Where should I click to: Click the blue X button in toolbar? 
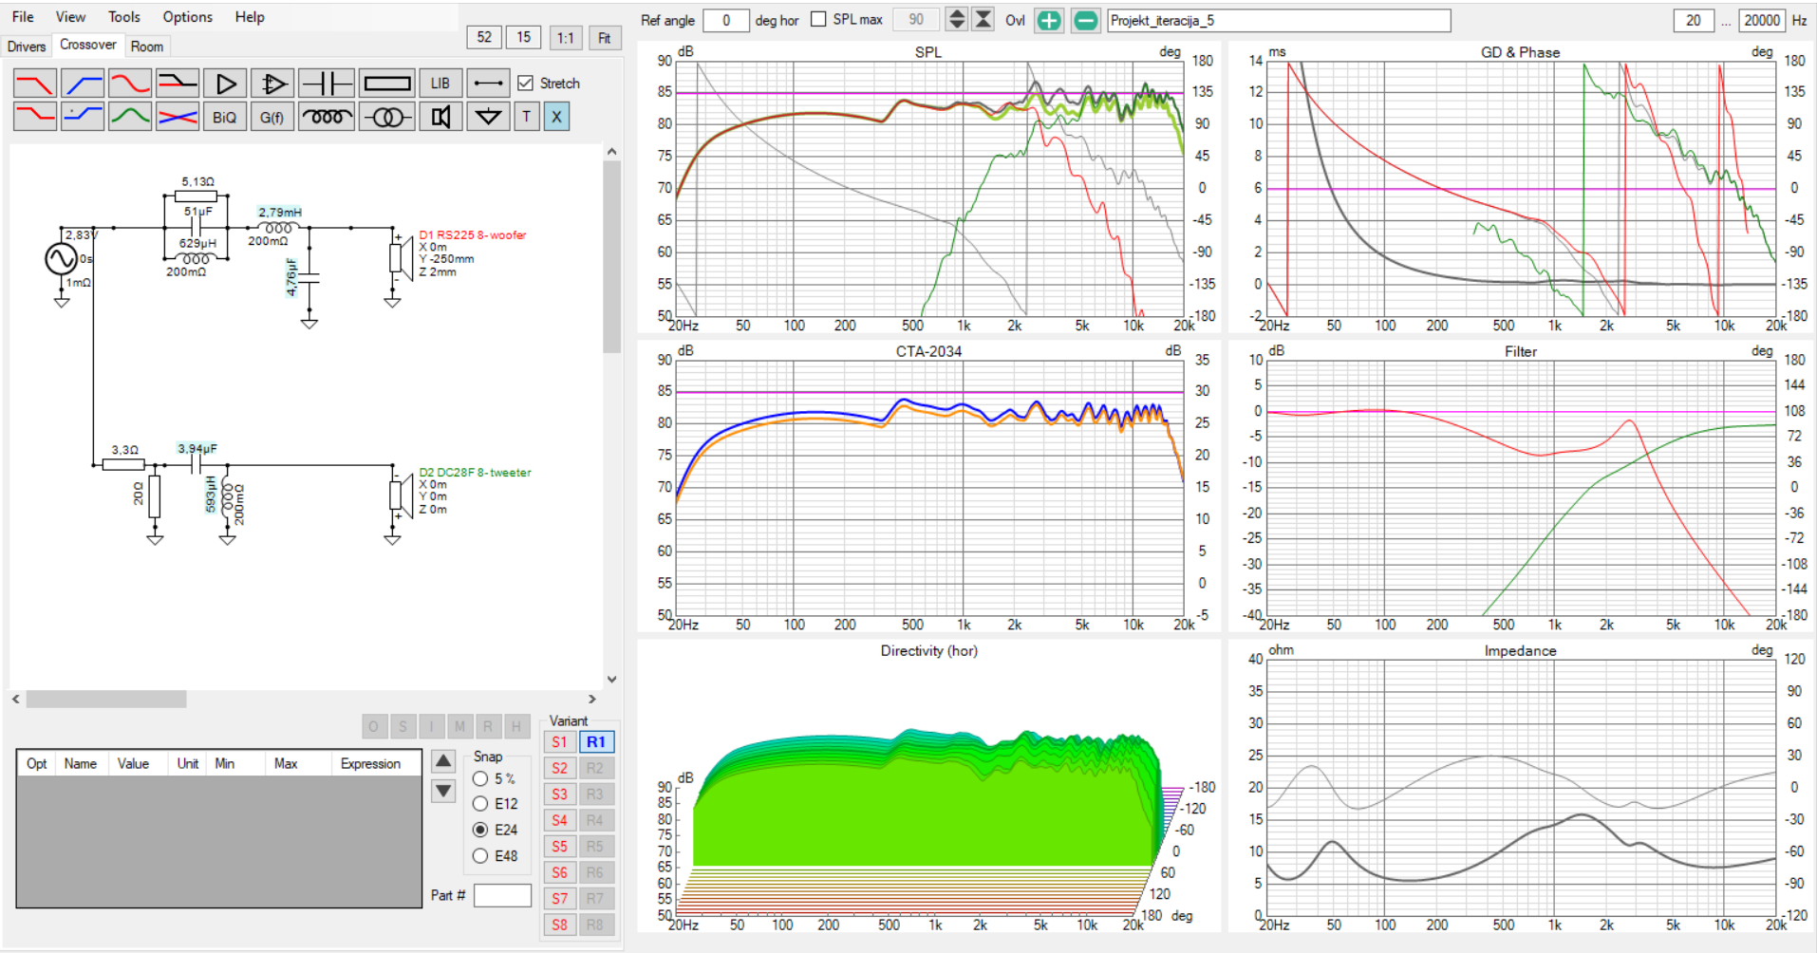tap(556, 117)
